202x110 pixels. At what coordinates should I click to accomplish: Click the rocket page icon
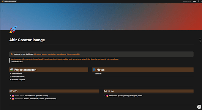point(13,29)
